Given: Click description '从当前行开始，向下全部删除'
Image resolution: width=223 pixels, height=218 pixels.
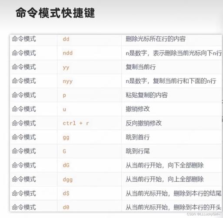Looking at the screenshot, I should pyautogui.click(x=165, y=165).
